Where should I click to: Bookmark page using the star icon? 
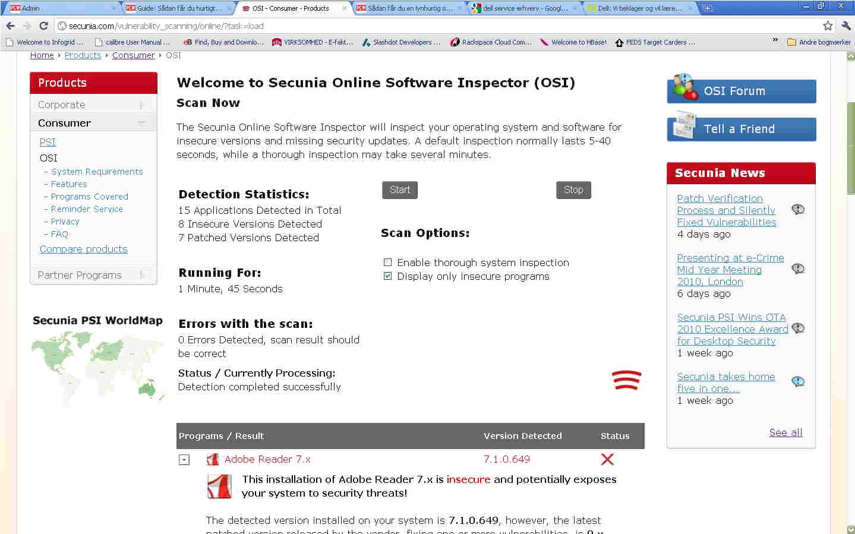click(x=828, y=26)
